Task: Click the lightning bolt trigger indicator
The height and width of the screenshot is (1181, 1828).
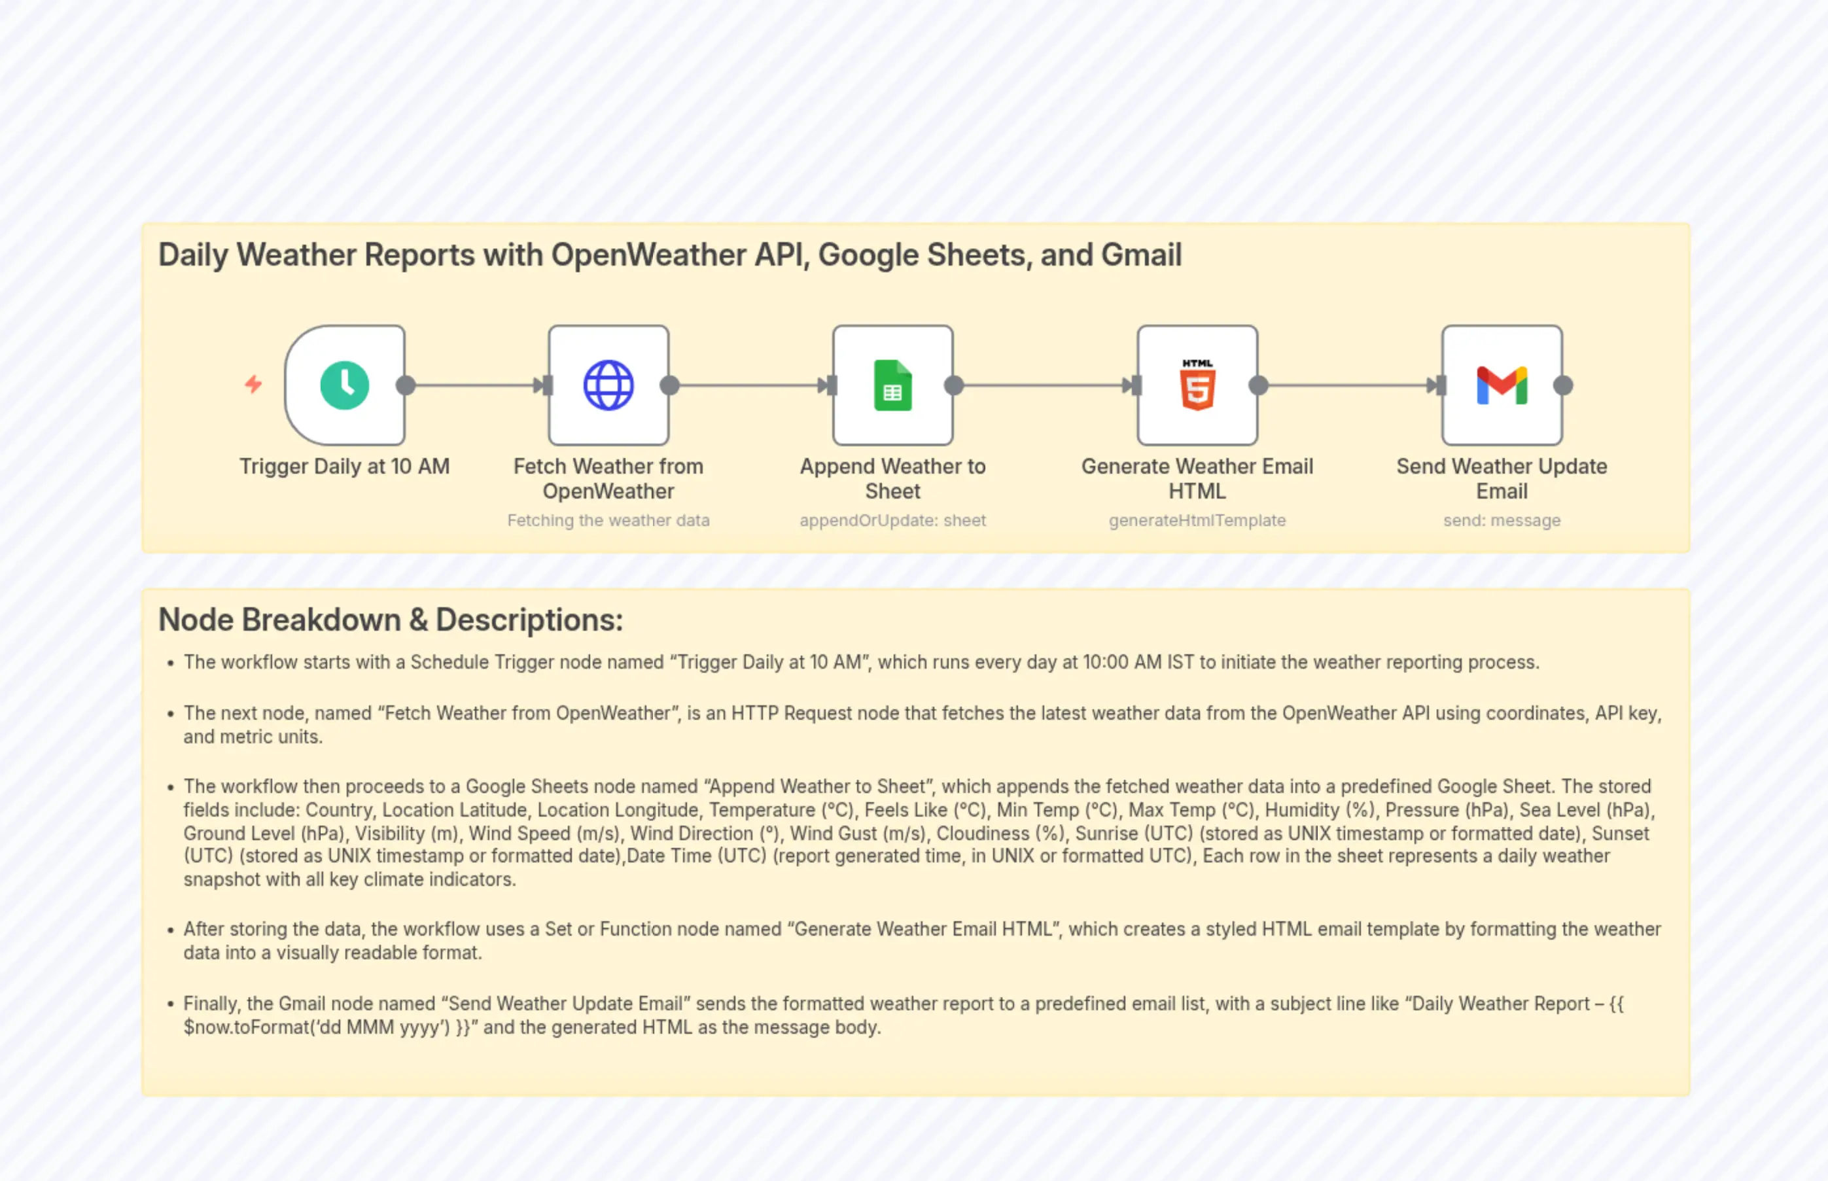Action: pyautogui.click(x=253, y=383)
